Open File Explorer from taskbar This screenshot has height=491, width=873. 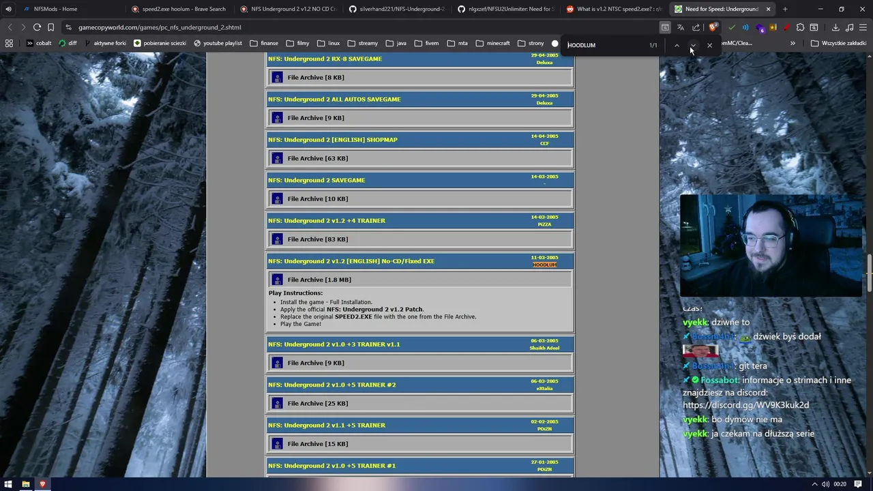[26, 484]
